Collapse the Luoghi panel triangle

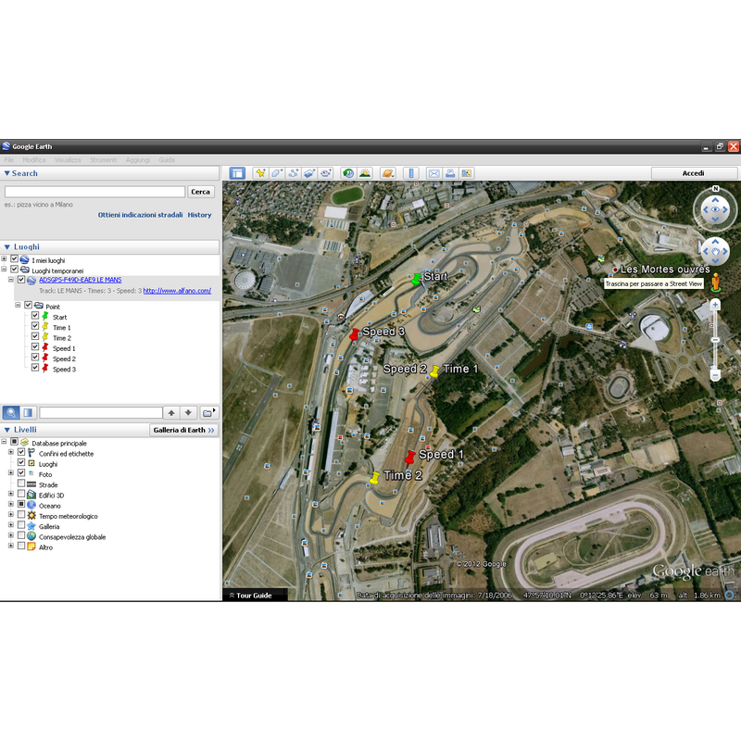point(7,247)
